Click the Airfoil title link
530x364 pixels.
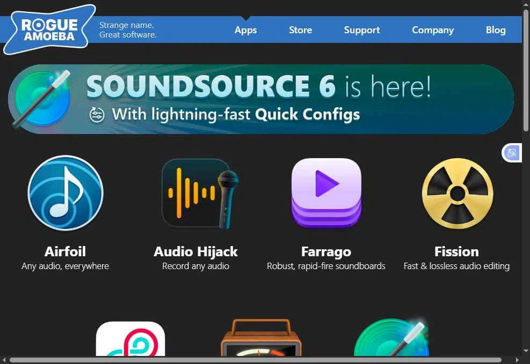[65, 251]
